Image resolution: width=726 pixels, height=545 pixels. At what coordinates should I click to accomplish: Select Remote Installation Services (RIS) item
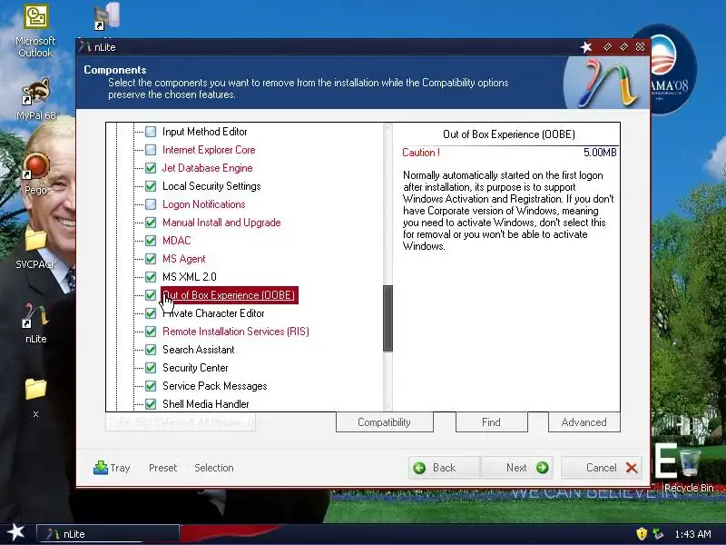236,332
